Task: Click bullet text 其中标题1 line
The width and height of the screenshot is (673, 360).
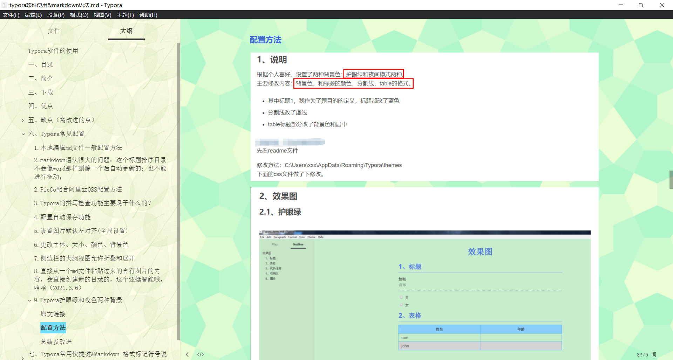Action: coord(333,101)
